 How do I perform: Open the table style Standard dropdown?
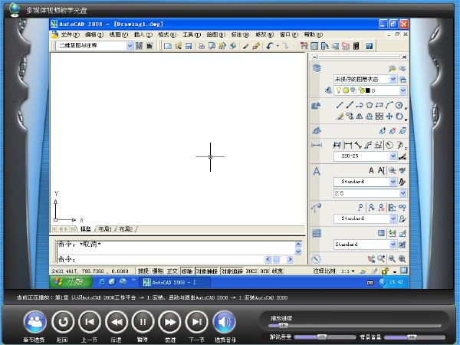point(393,245)
